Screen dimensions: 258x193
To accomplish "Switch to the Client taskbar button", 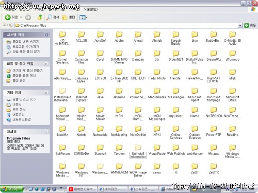I will tap(82, 189).
